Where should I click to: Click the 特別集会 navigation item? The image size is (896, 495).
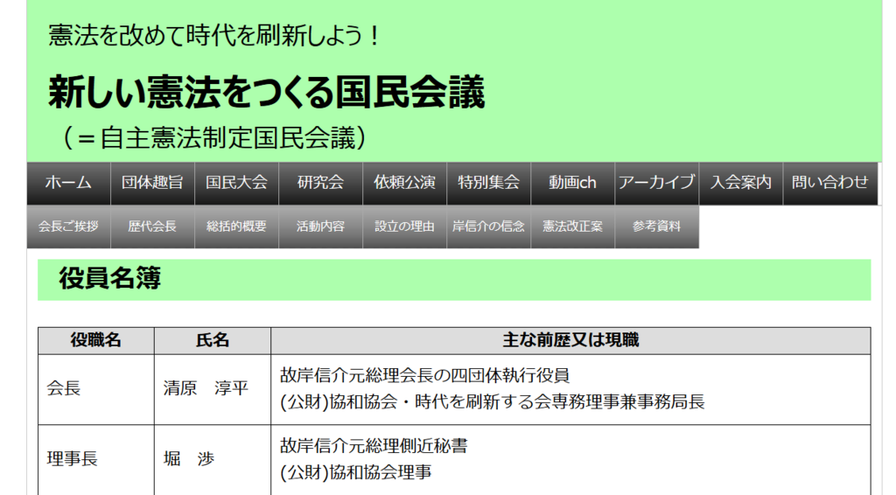click(x=488, y=184)
